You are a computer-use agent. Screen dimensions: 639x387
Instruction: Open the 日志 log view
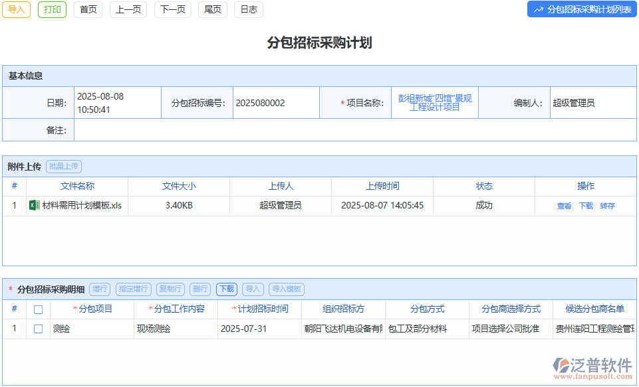coord(248,10)
